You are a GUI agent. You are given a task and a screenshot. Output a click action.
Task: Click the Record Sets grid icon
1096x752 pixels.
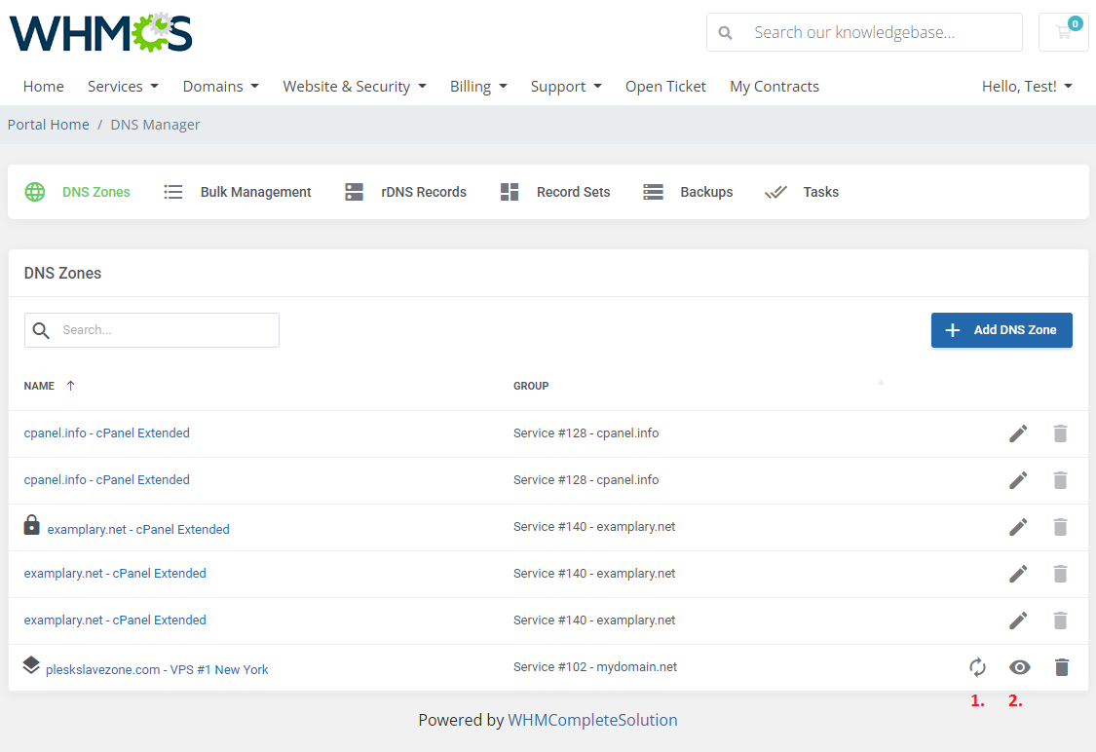[510, 192]
